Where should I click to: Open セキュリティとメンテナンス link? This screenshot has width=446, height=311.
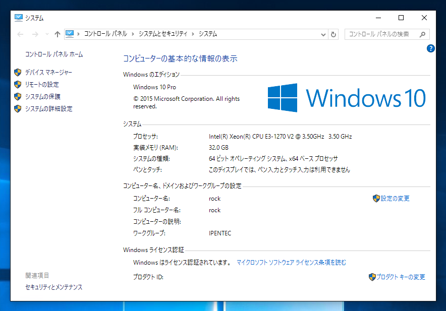54,287
